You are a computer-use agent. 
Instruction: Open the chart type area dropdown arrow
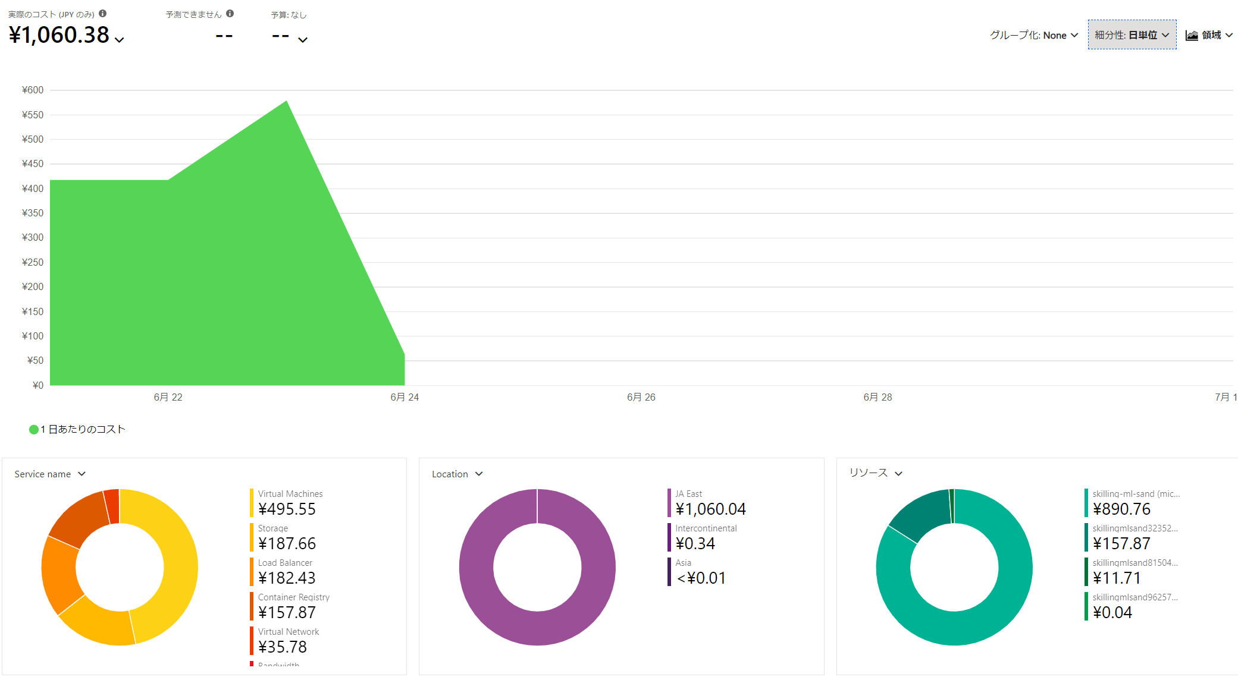[x=1229, y=36]
